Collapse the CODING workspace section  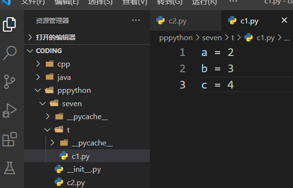[30, 51]
